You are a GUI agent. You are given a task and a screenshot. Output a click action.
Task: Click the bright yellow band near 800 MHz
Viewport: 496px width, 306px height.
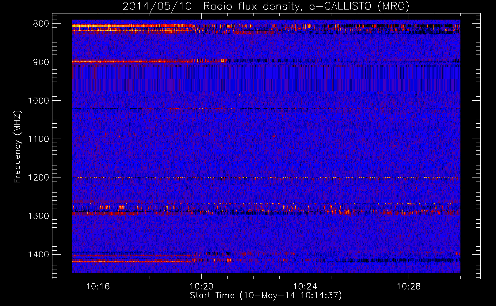coord(132,26)
